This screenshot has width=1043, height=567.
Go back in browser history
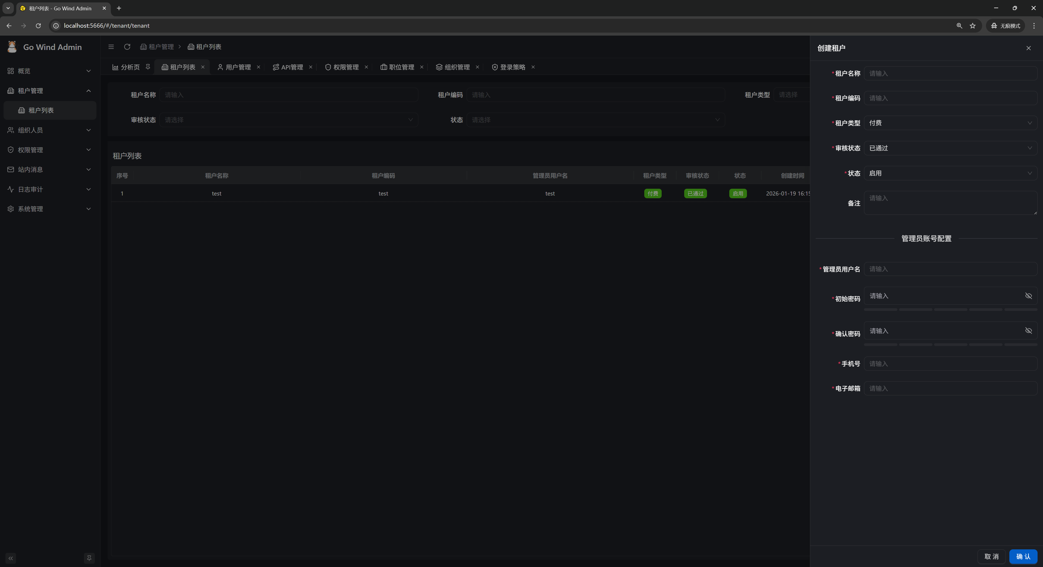coord(9,26)
